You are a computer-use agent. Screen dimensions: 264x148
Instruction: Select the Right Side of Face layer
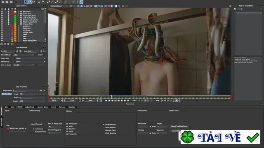pos(30,40)
